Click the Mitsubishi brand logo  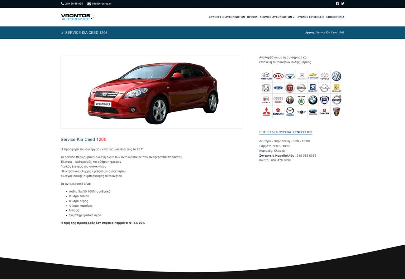(x=266, y=112)
